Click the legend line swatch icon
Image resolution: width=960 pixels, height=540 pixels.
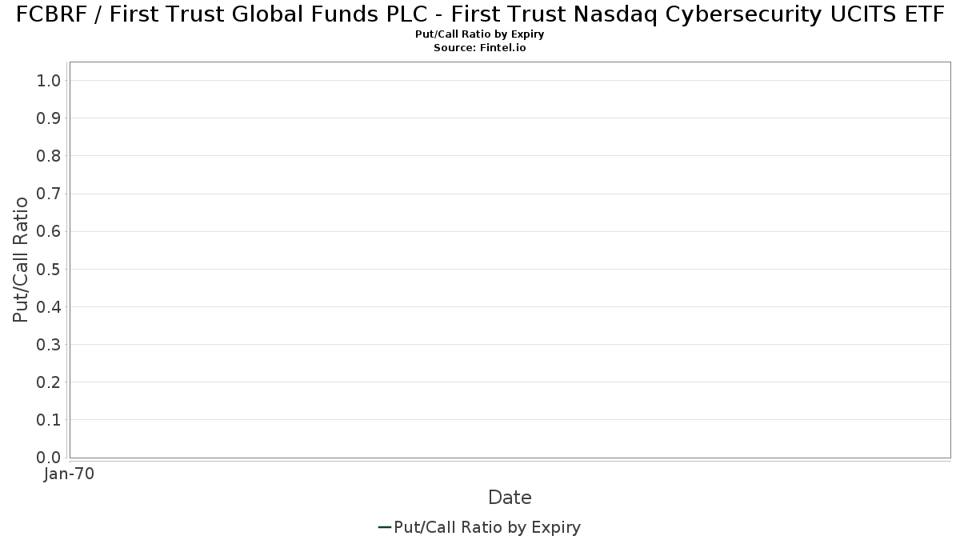pos(384,527)
